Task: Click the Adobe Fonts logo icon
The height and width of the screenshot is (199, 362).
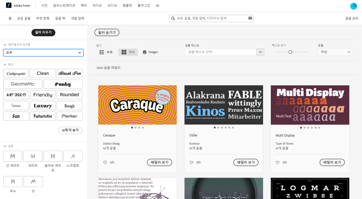Action: 8,5
